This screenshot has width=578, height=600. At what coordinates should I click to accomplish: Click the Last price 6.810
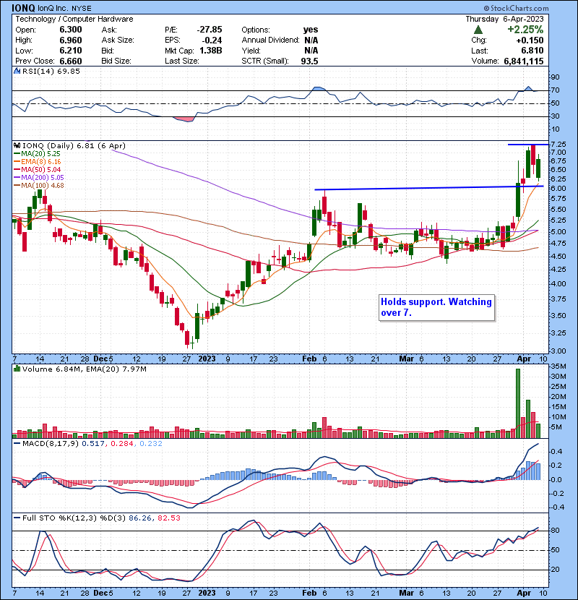[x=532, y=51]
